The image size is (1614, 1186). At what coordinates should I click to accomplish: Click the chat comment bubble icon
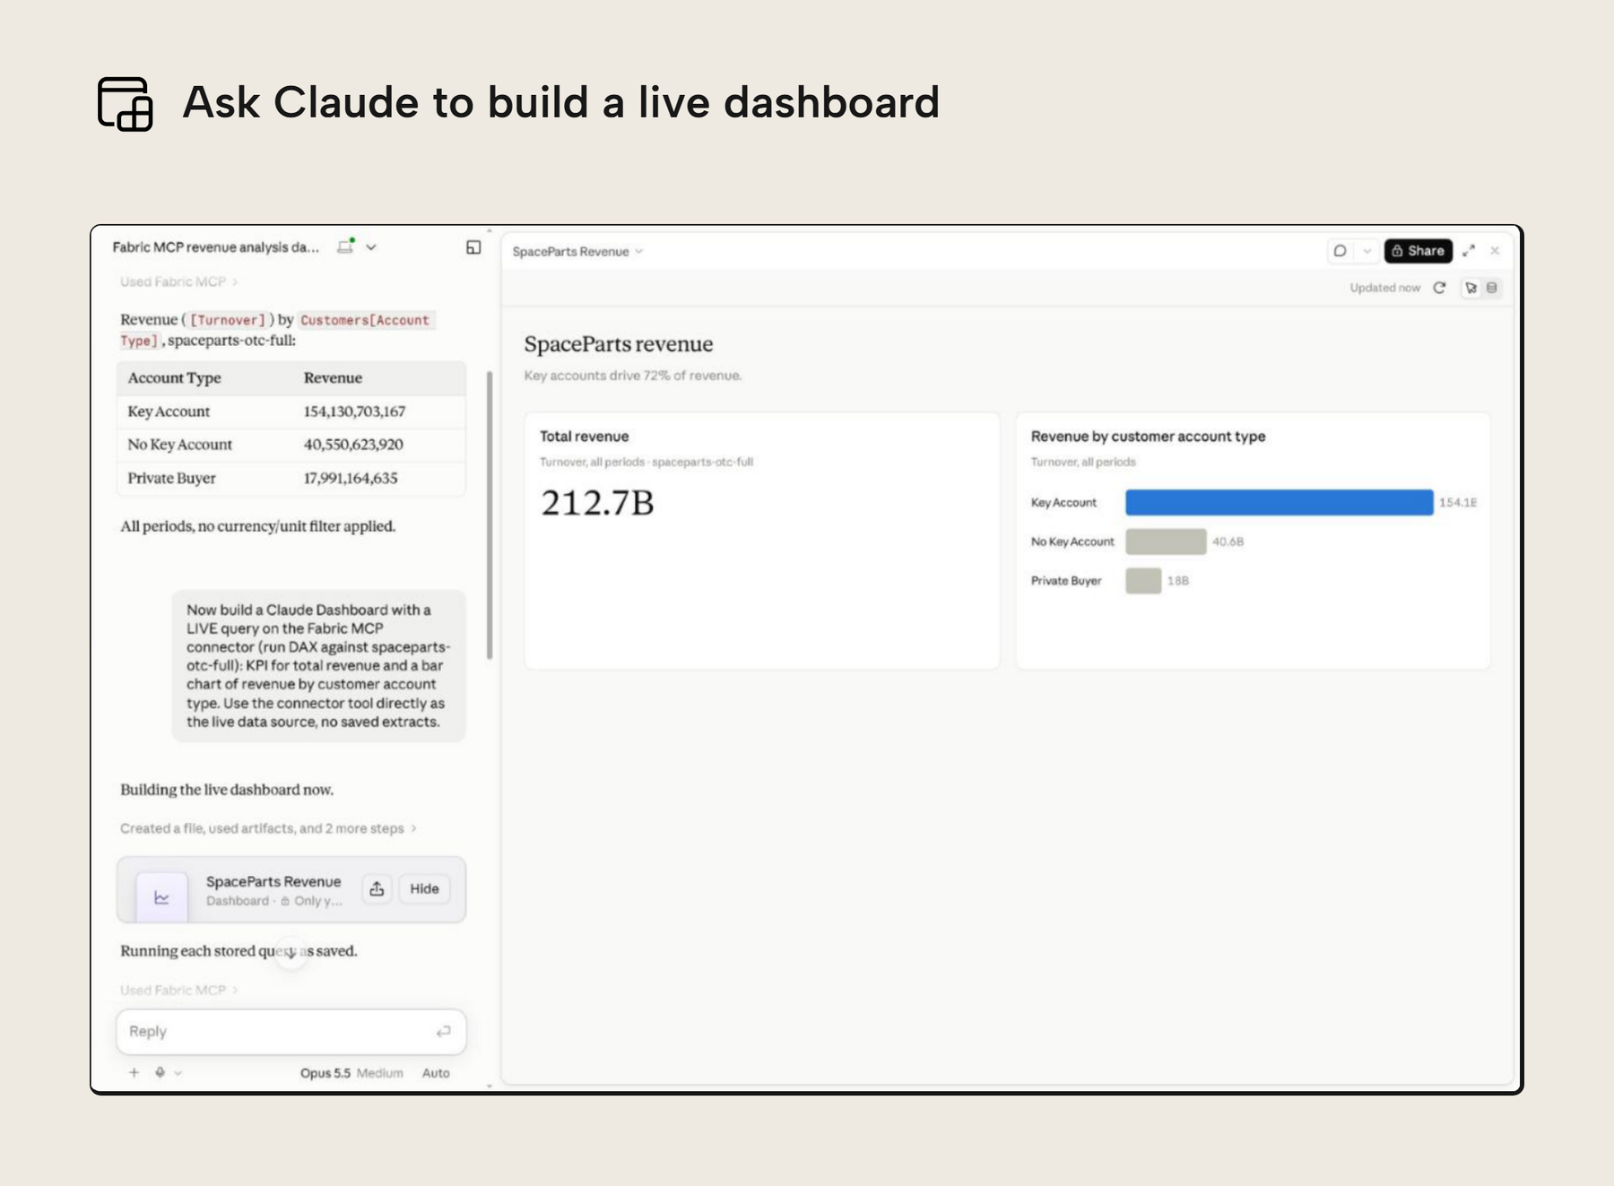1340,251
